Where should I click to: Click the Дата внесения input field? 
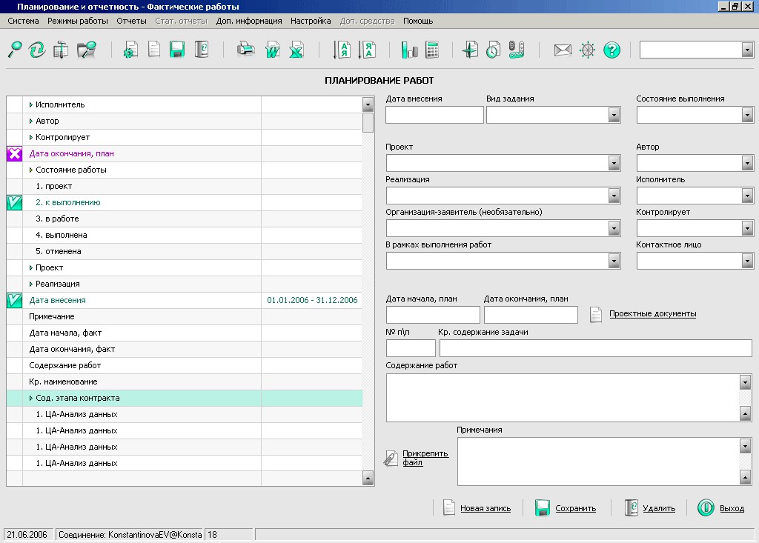[434, 115]
